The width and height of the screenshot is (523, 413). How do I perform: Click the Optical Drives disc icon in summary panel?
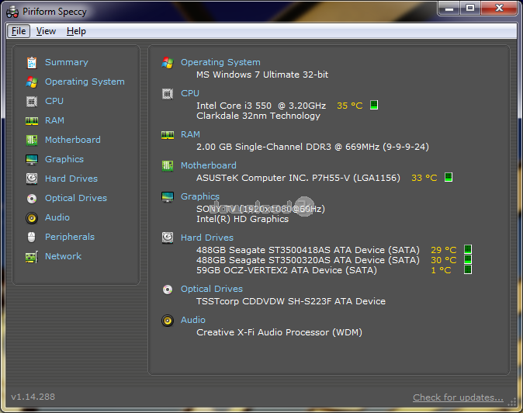[x=168, y=290]
